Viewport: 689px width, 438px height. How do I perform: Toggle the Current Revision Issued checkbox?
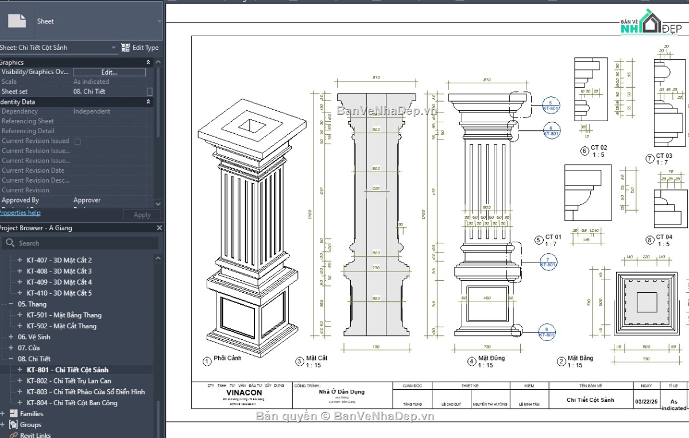coord(78,141)
